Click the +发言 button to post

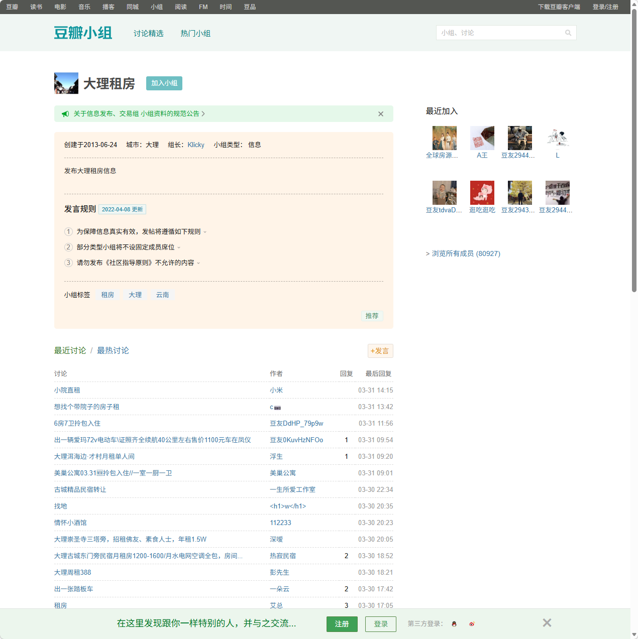click(380, 351)
